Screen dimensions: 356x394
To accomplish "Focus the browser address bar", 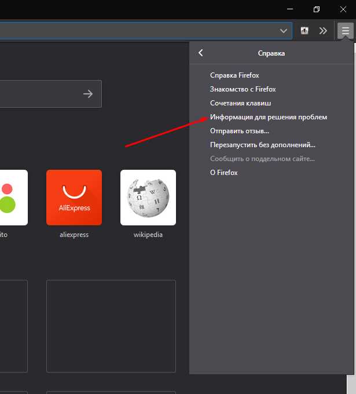I will 146,31.
